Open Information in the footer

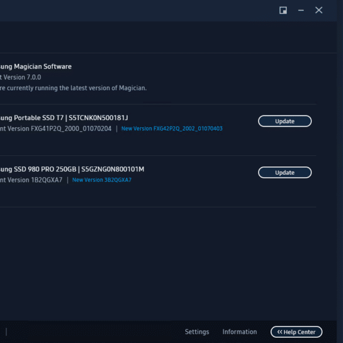coord(240,332)
